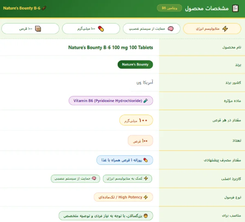Click the تک‌ماده‌ای / High Potency badge
Viewport: 245px width, 222px height.
(x=123, y=197)
